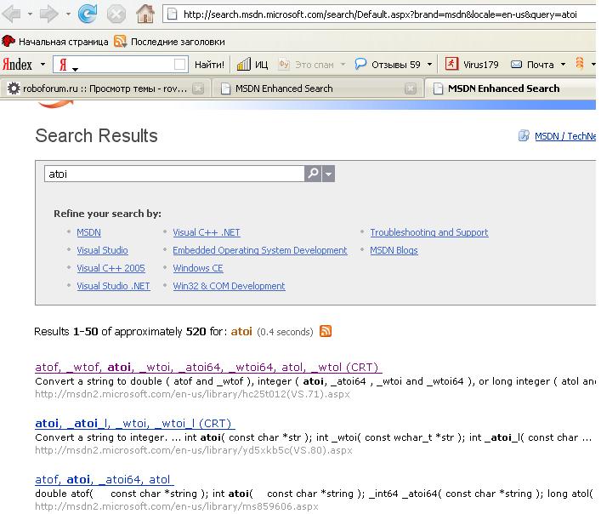This screenshot has width=601, height=514.
Task: Click the atoi search input field
Action: coord(173,174)
